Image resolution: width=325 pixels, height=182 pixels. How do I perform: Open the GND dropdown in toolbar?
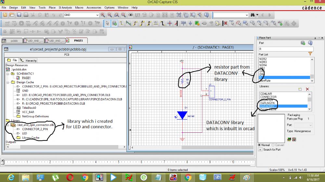pos(97,15)
